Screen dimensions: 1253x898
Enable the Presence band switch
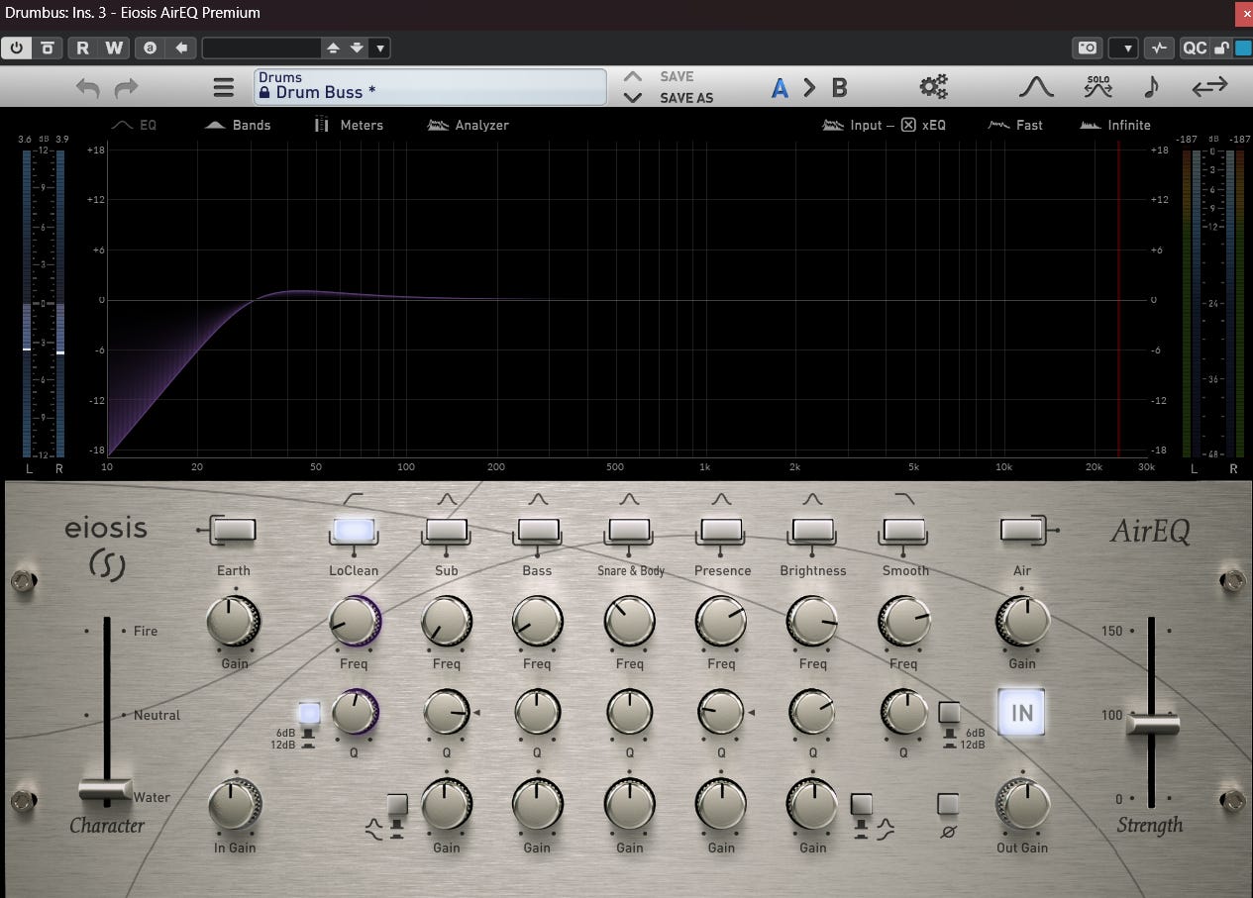[x=721, y=530]
